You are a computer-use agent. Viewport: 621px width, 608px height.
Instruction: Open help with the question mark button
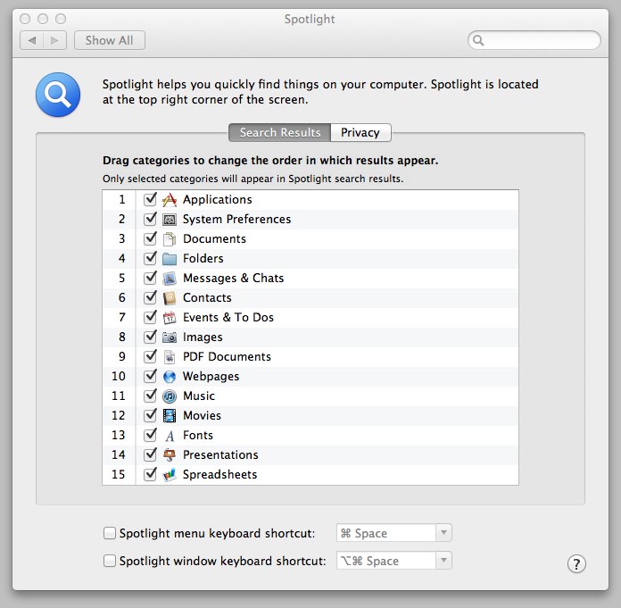click(576, 563)
